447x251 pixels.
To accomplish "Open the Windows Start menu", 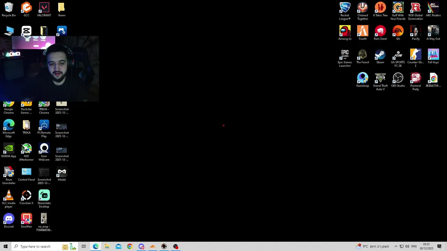I will pyautogui.click(x=6, y=246).
